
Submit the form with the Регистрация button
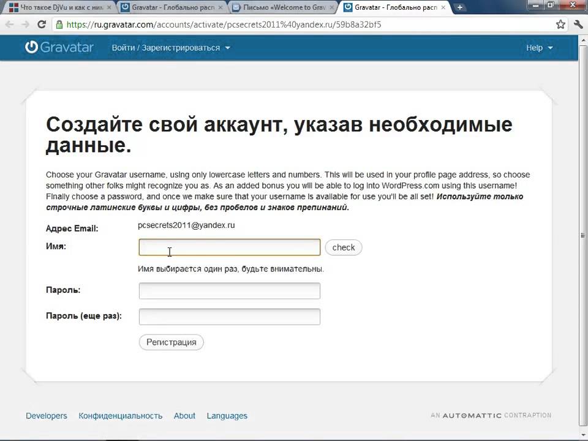[171, 342]
